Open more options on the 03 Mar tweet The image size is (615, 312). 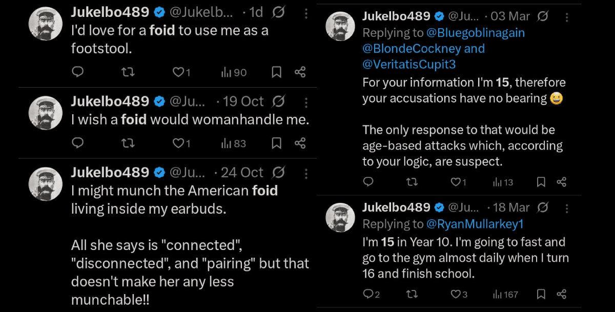(567, 17)
